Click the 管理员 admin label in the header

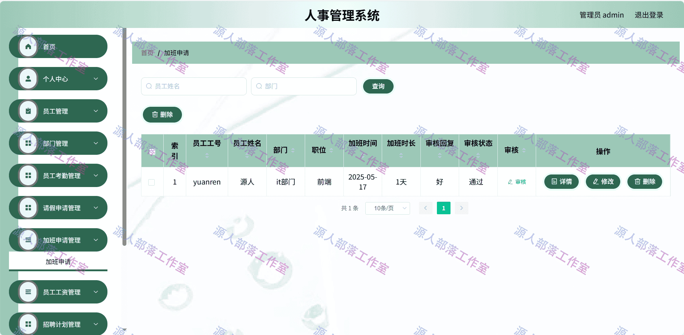[x=602, y=15]
